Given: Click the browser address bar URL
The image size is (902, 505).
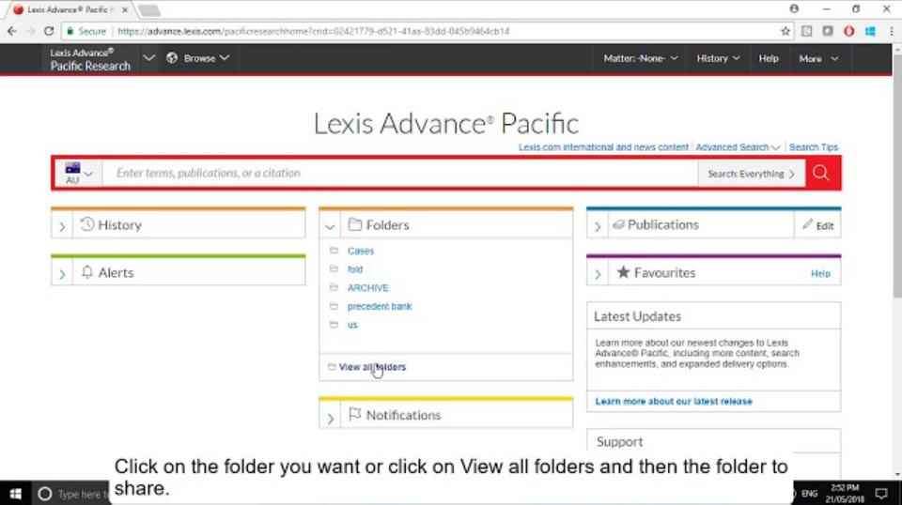Looking at the screenshot, I should pos(314,31).
